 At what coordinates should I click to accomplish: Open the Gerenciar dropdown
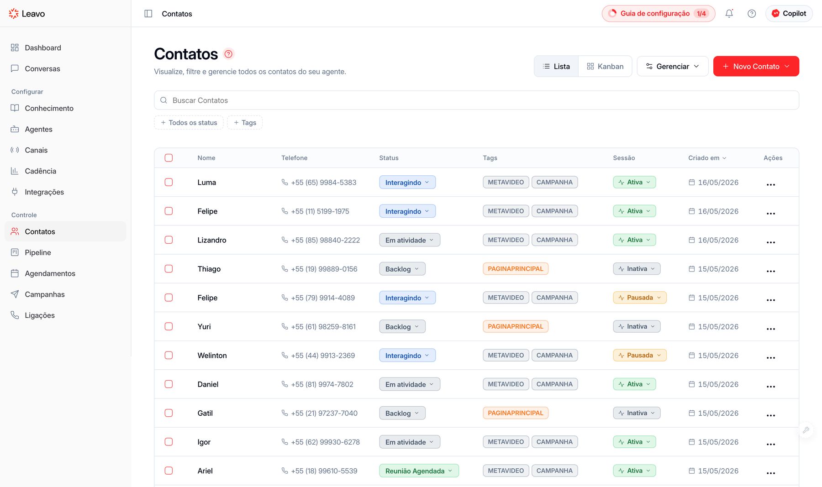pyautogui.click(x=673, y=66)
